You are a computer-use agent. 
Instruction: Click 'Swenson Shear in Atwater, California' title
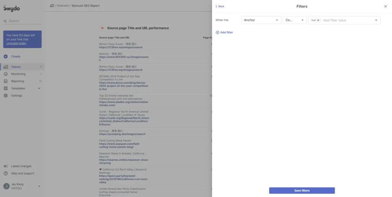coord(122,153)
